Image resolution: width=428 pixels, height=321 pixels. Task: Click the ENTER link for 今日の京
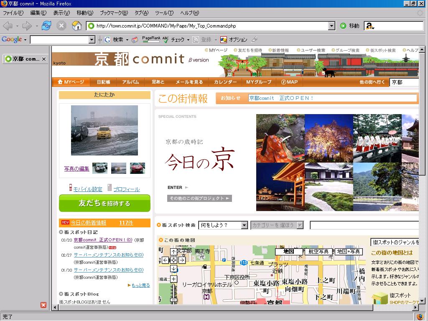(x=178, y=188)
